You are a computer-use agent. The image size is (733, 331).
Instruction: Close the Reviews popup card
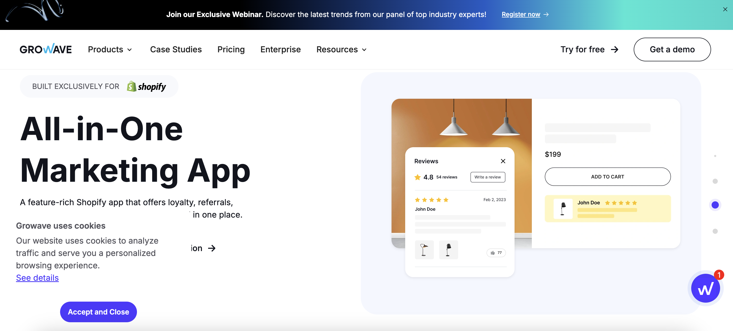[x=503, y=161]
